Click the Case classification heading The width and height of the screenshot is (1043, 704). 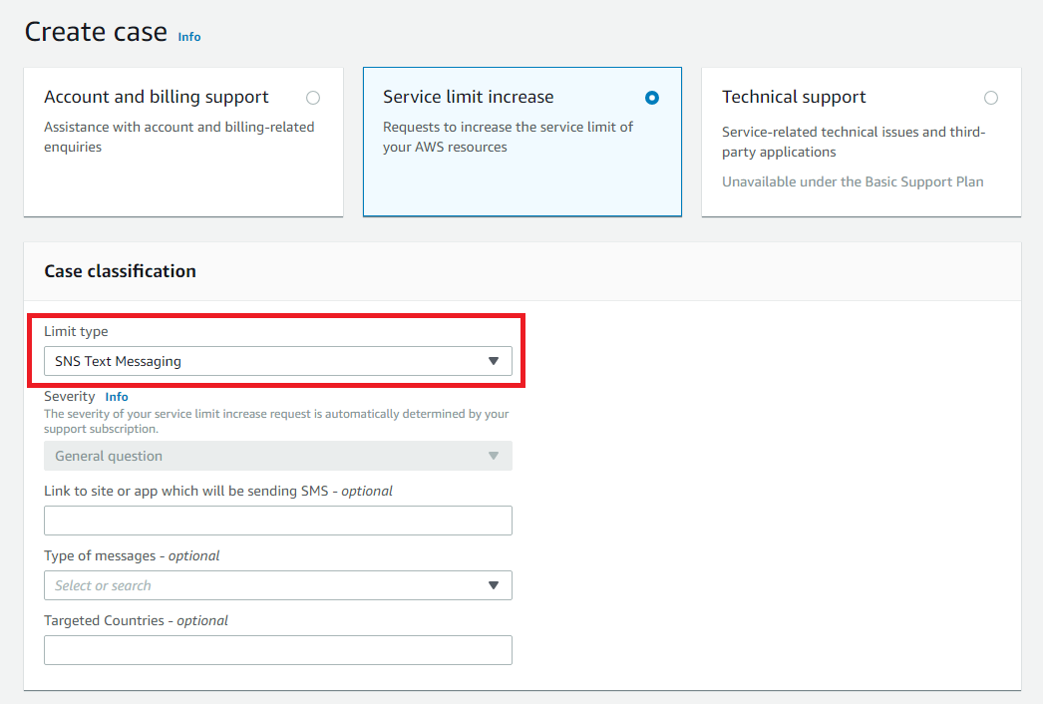(x=120, y=271)
